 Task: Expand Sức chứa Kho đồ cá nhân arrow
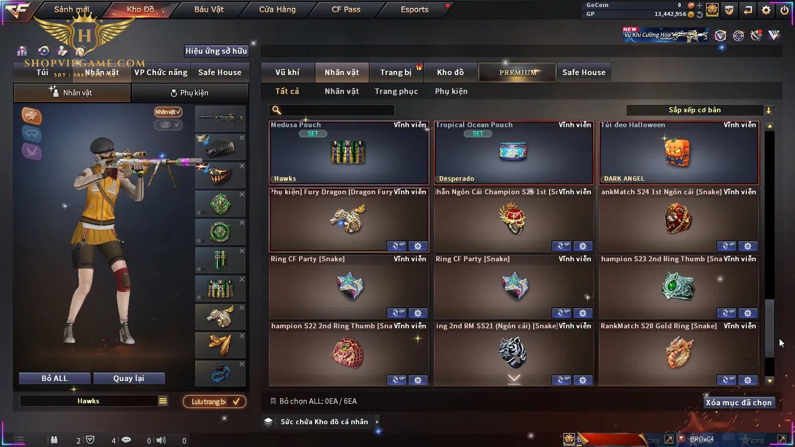(x=377, y=422)
